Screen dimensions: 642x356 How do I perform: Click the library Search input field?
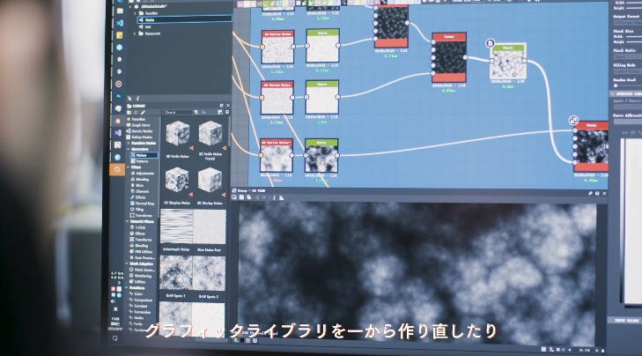[178, 112]
